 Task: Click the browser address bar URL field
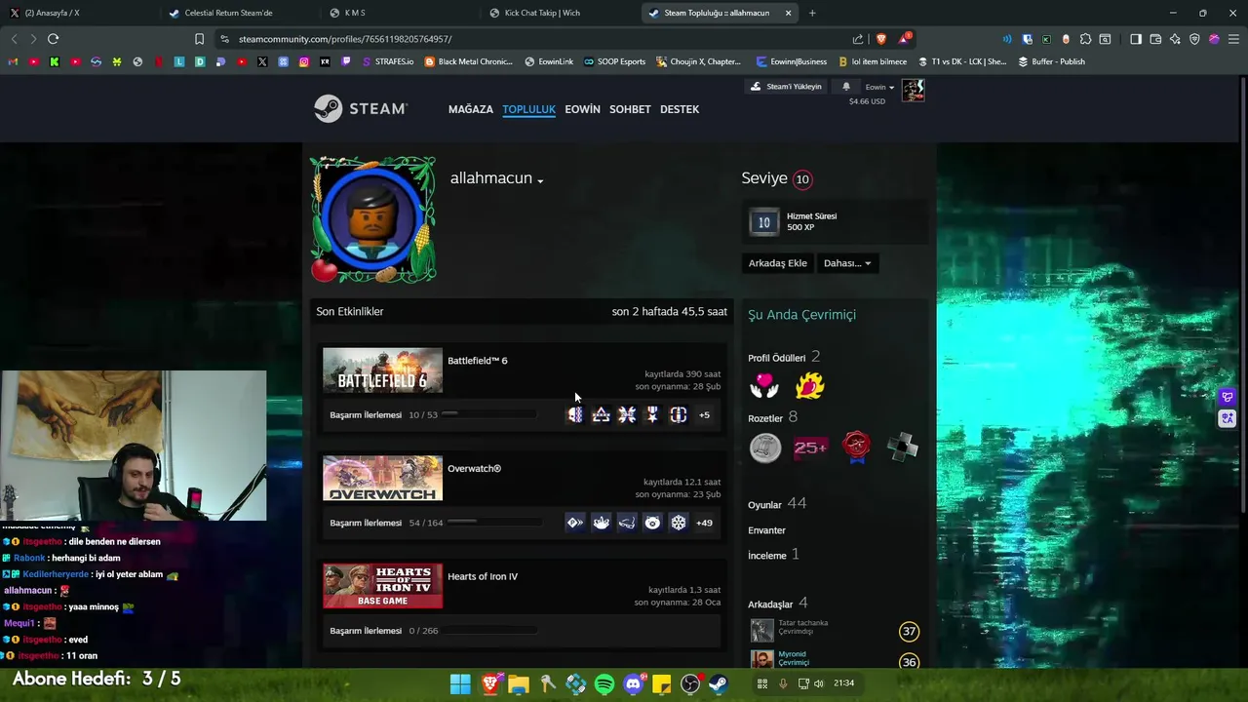coord(536,39)
